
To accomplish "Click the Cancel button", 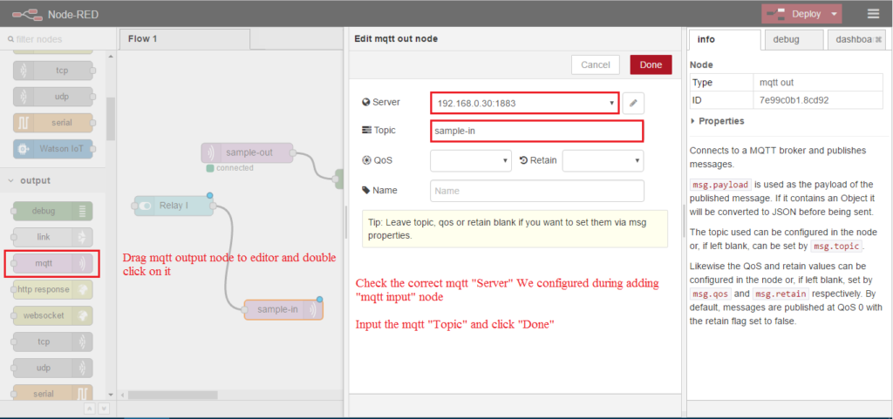I will (595, 64).
